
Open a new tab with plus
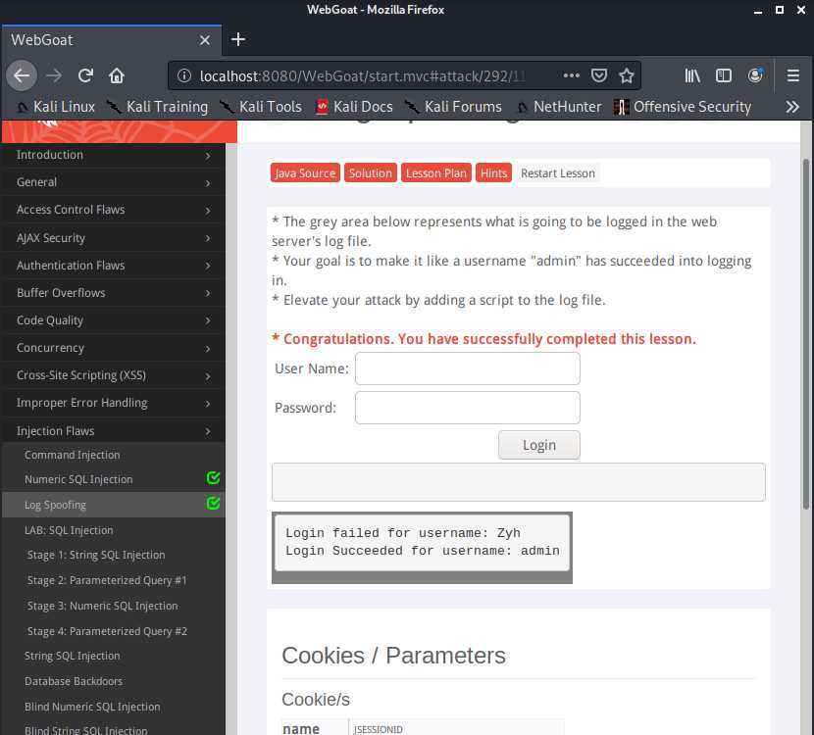[237, 39]
